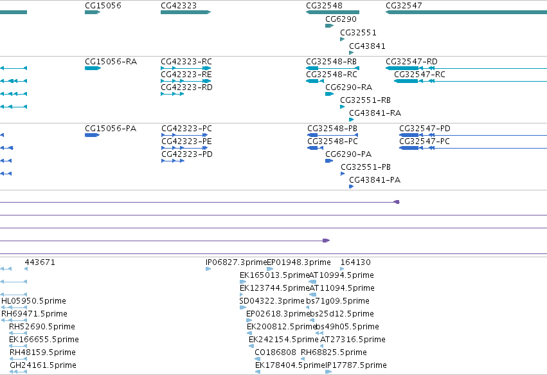
Task: Click transcript CG32548-RC
Action: click(x=332, y=75)
